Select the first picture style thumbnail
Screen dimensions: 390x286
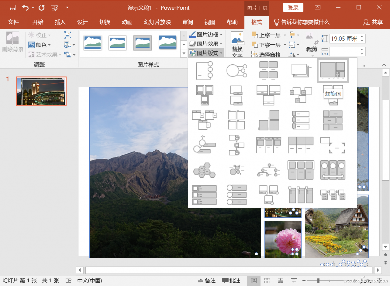click(93, 43)
